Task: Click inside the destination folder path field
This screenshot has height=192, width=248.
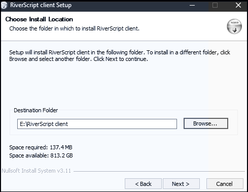Action: (97, 124)
